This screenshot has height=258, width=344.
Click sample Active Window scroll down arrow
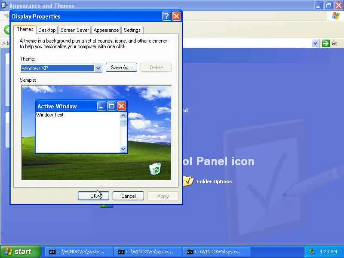(123, 149)
